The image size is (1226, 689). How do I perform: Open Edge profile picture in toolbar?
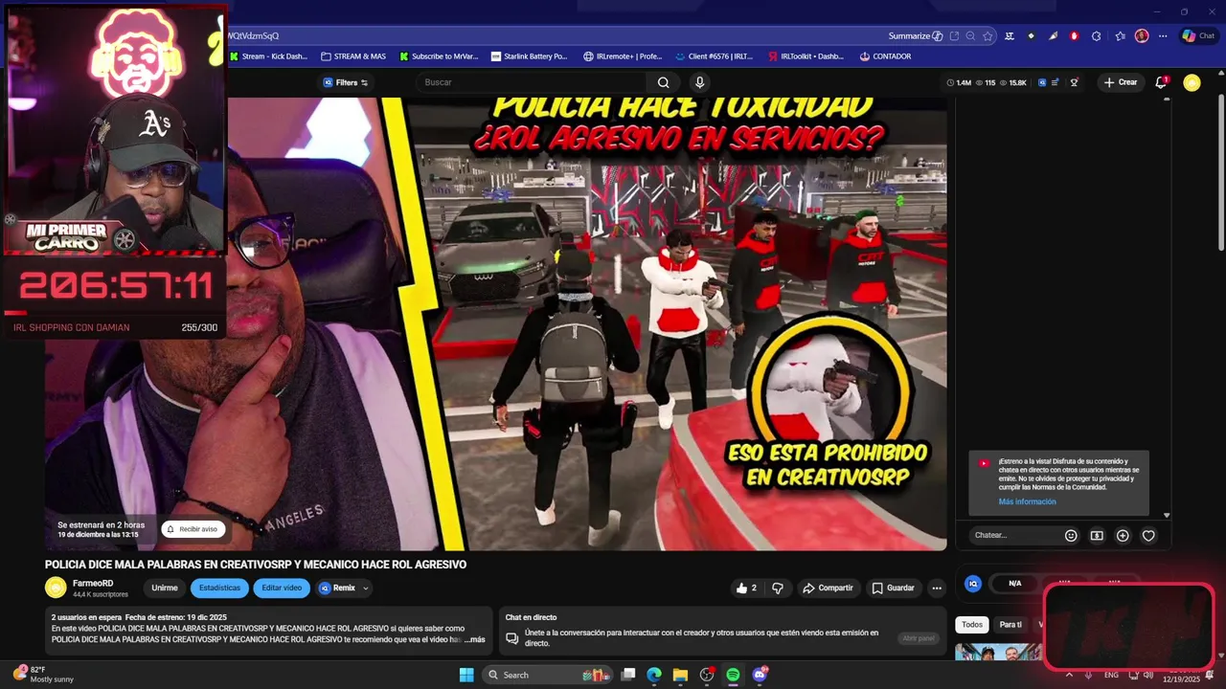click(1142, 36)
